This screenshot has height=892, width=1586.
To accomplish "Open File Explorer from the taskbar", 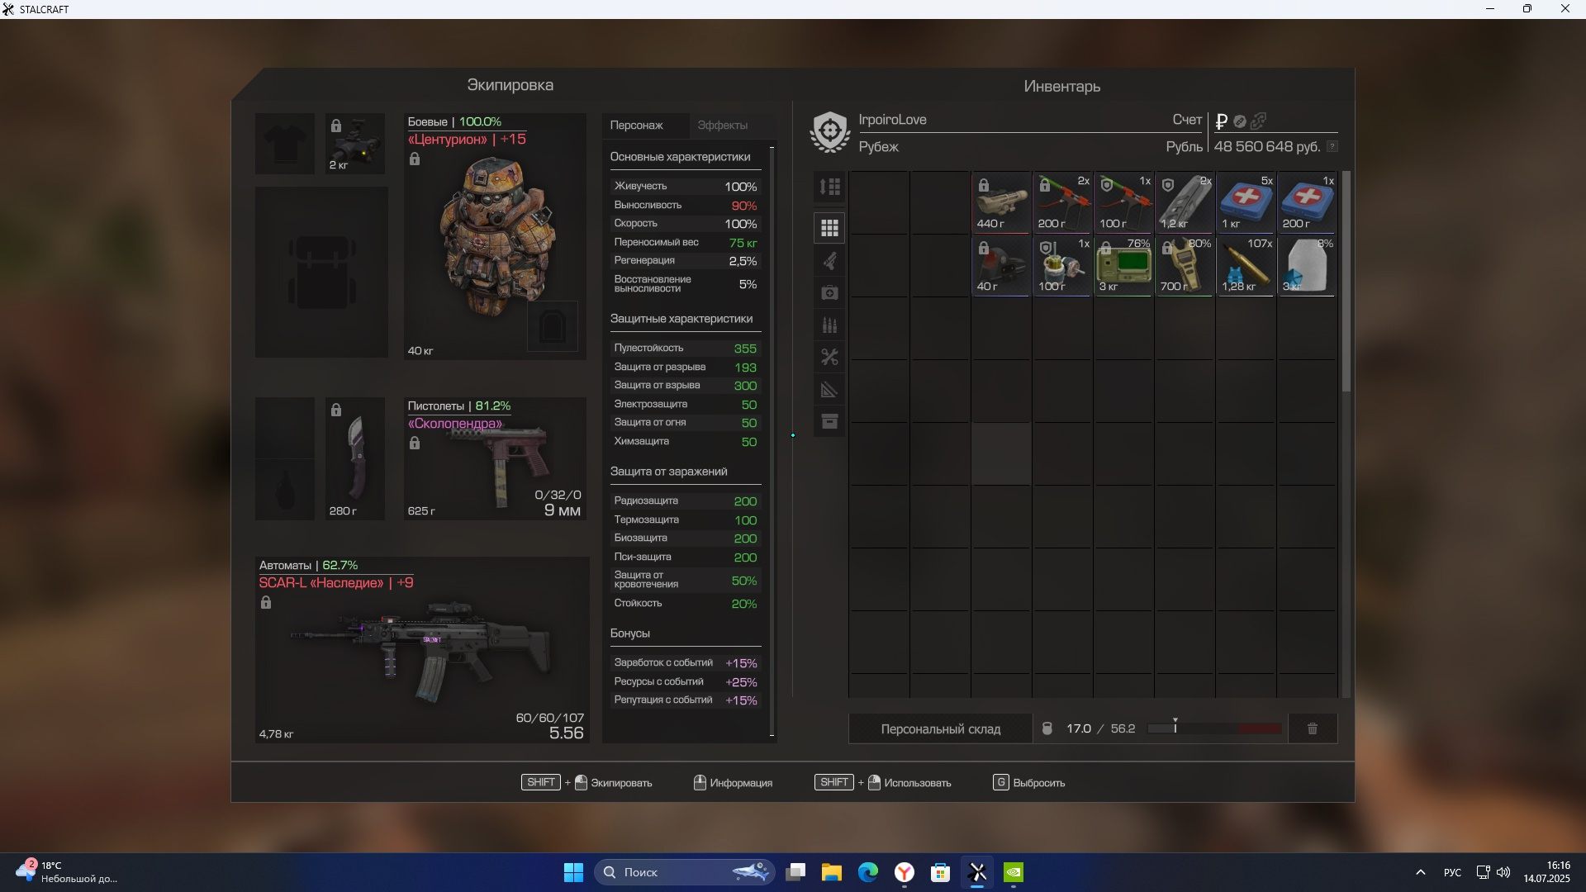I will (x=832, y=872).
